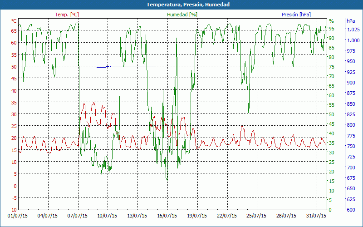Click the 65 temperature axis value
This screenshot has height=227, width=363.
14,30
